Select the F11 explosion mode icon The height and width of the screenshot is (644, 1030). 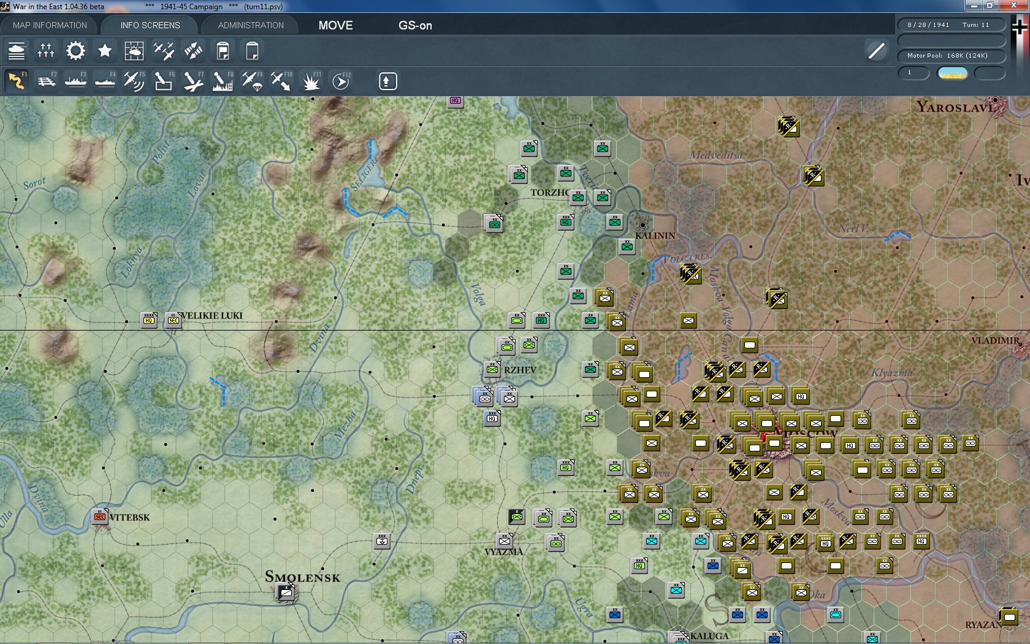311,81
